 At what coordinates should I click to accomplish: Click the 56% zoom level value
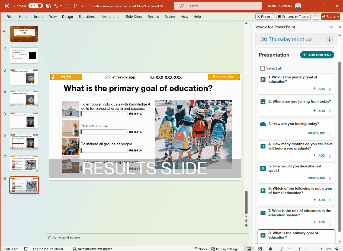coord(329,249)
